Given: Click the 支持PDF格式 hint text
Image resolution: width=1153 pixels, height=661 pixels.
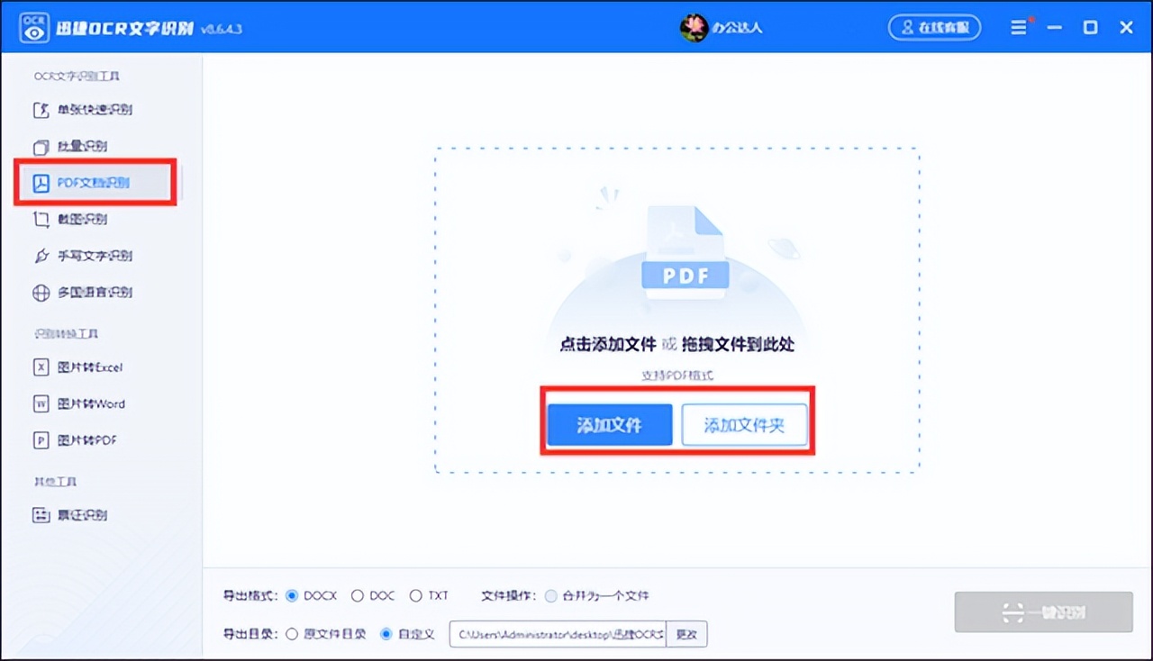Looking at the screenshot, I should click(676, 376).
